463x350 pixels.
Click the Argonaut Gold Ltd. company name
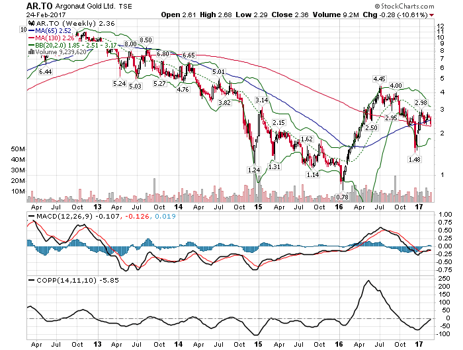(85, 6)
